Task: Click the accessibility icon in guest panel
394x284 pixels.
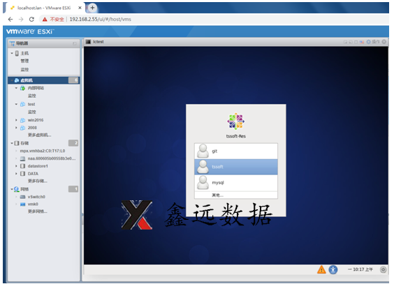Action: [333, 270]
